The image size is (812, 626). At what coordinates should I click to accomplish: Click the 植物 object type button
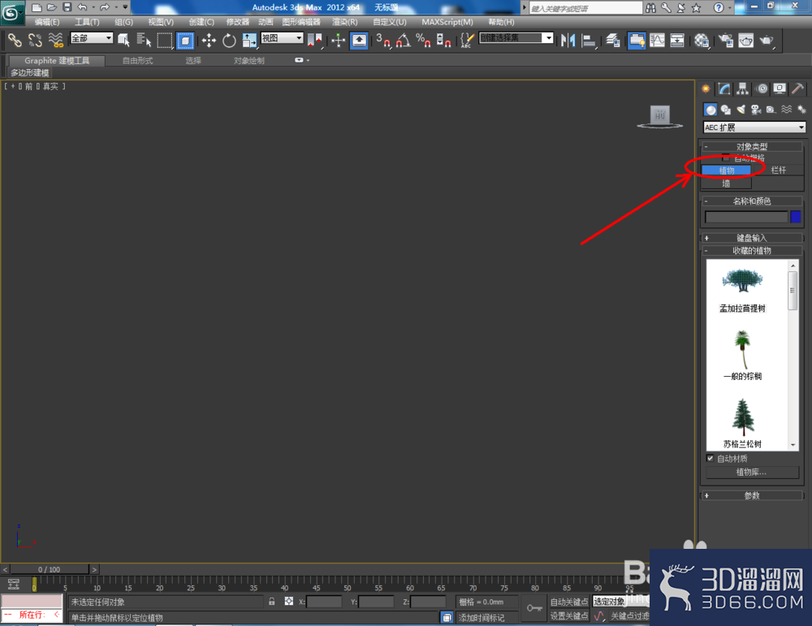tap(726, 171)
